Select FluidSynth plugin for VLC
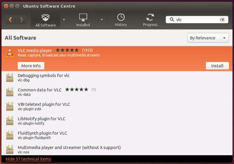The width and height of the screenshot is (234, 164). coord(117,135)
